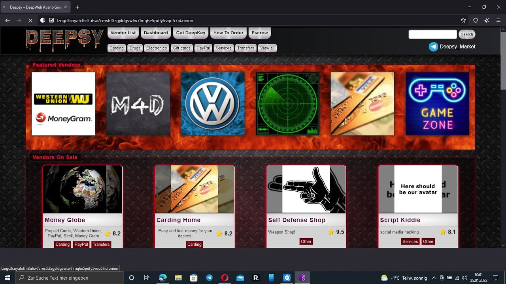This screenshot has height=284, width=506.
Task: Open green radar featured vendor
Action: pyautogui.click(x=288, y=104)
